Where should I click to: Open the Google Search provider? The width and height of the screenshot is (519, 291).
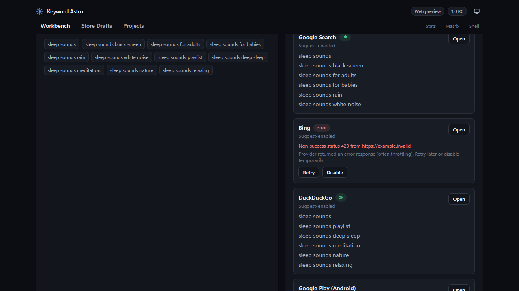coord(459,39)
